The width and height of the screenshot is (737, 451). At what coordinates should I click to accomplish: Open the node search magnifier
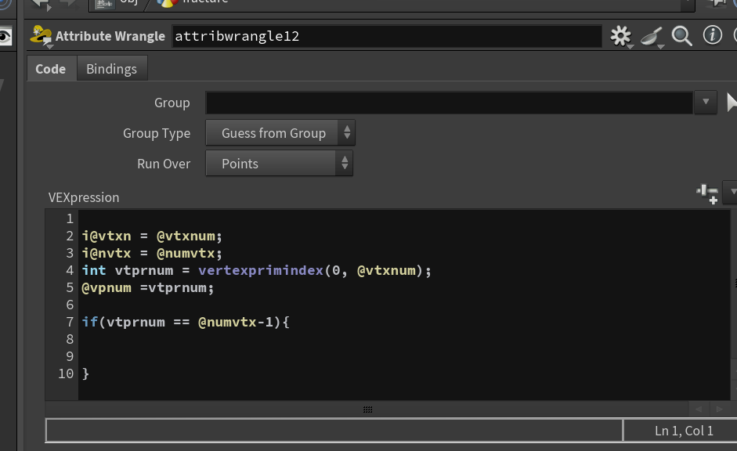tap(681, 36)
